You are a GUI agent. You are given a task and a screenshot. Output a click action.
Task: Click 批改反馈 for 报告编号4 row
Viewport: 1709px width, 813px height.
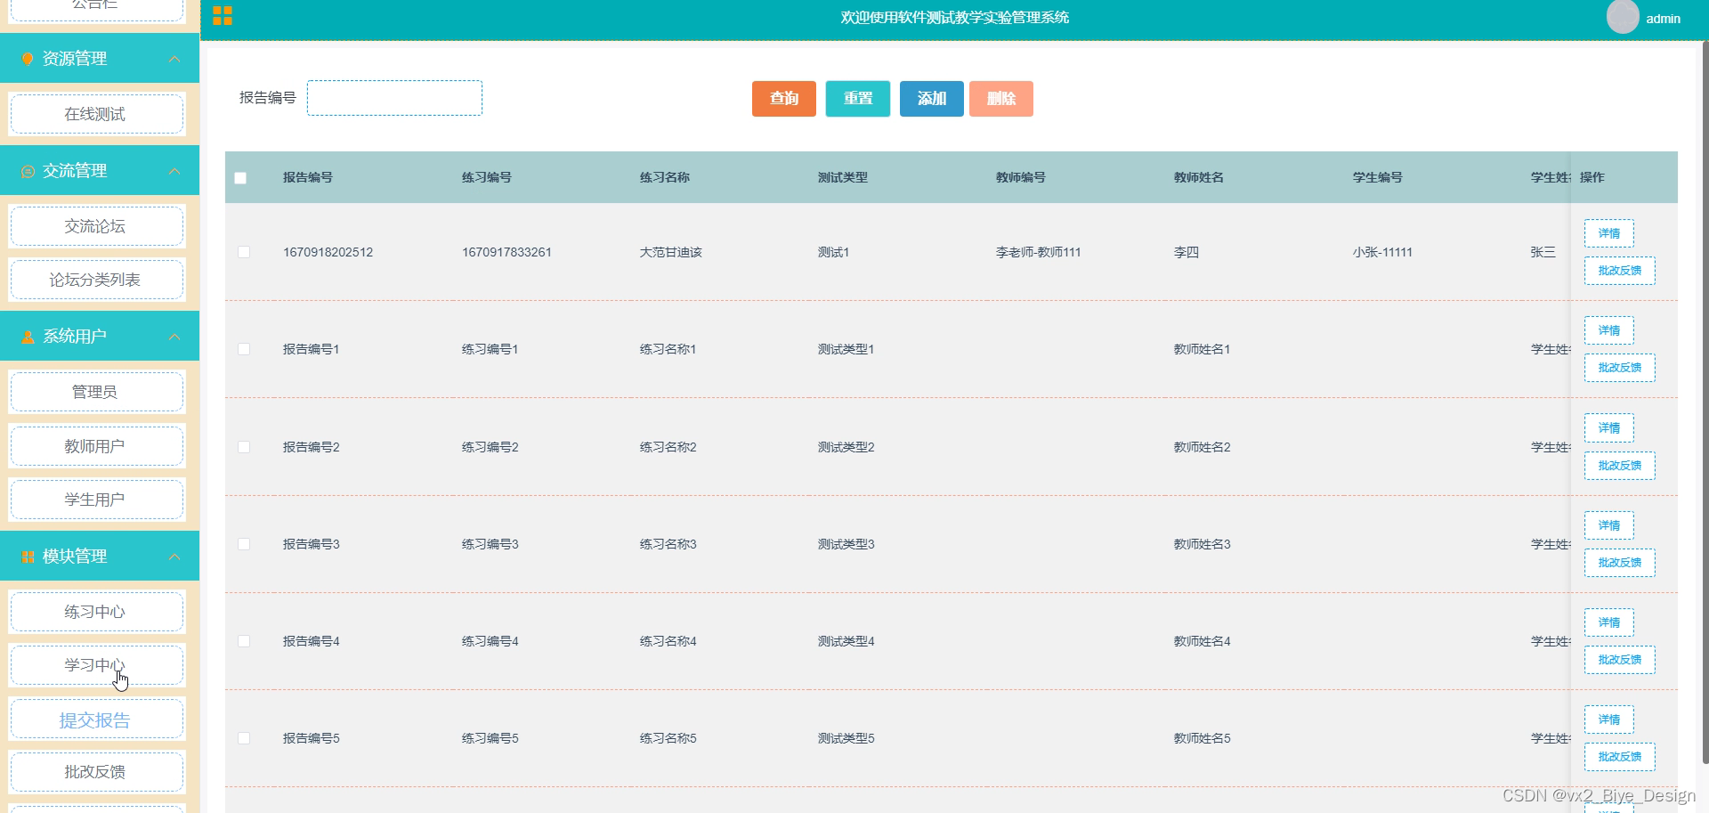(x=1620, y=660)
